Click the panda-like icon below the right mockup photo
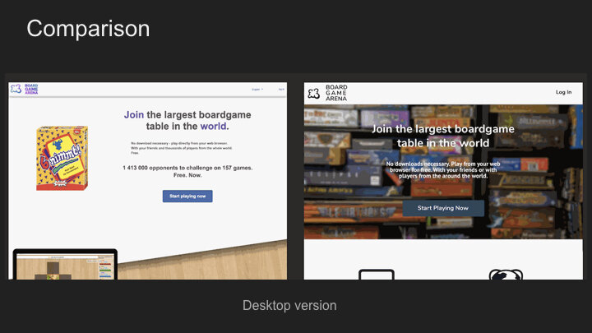592x333 pixels. point(506,275)
